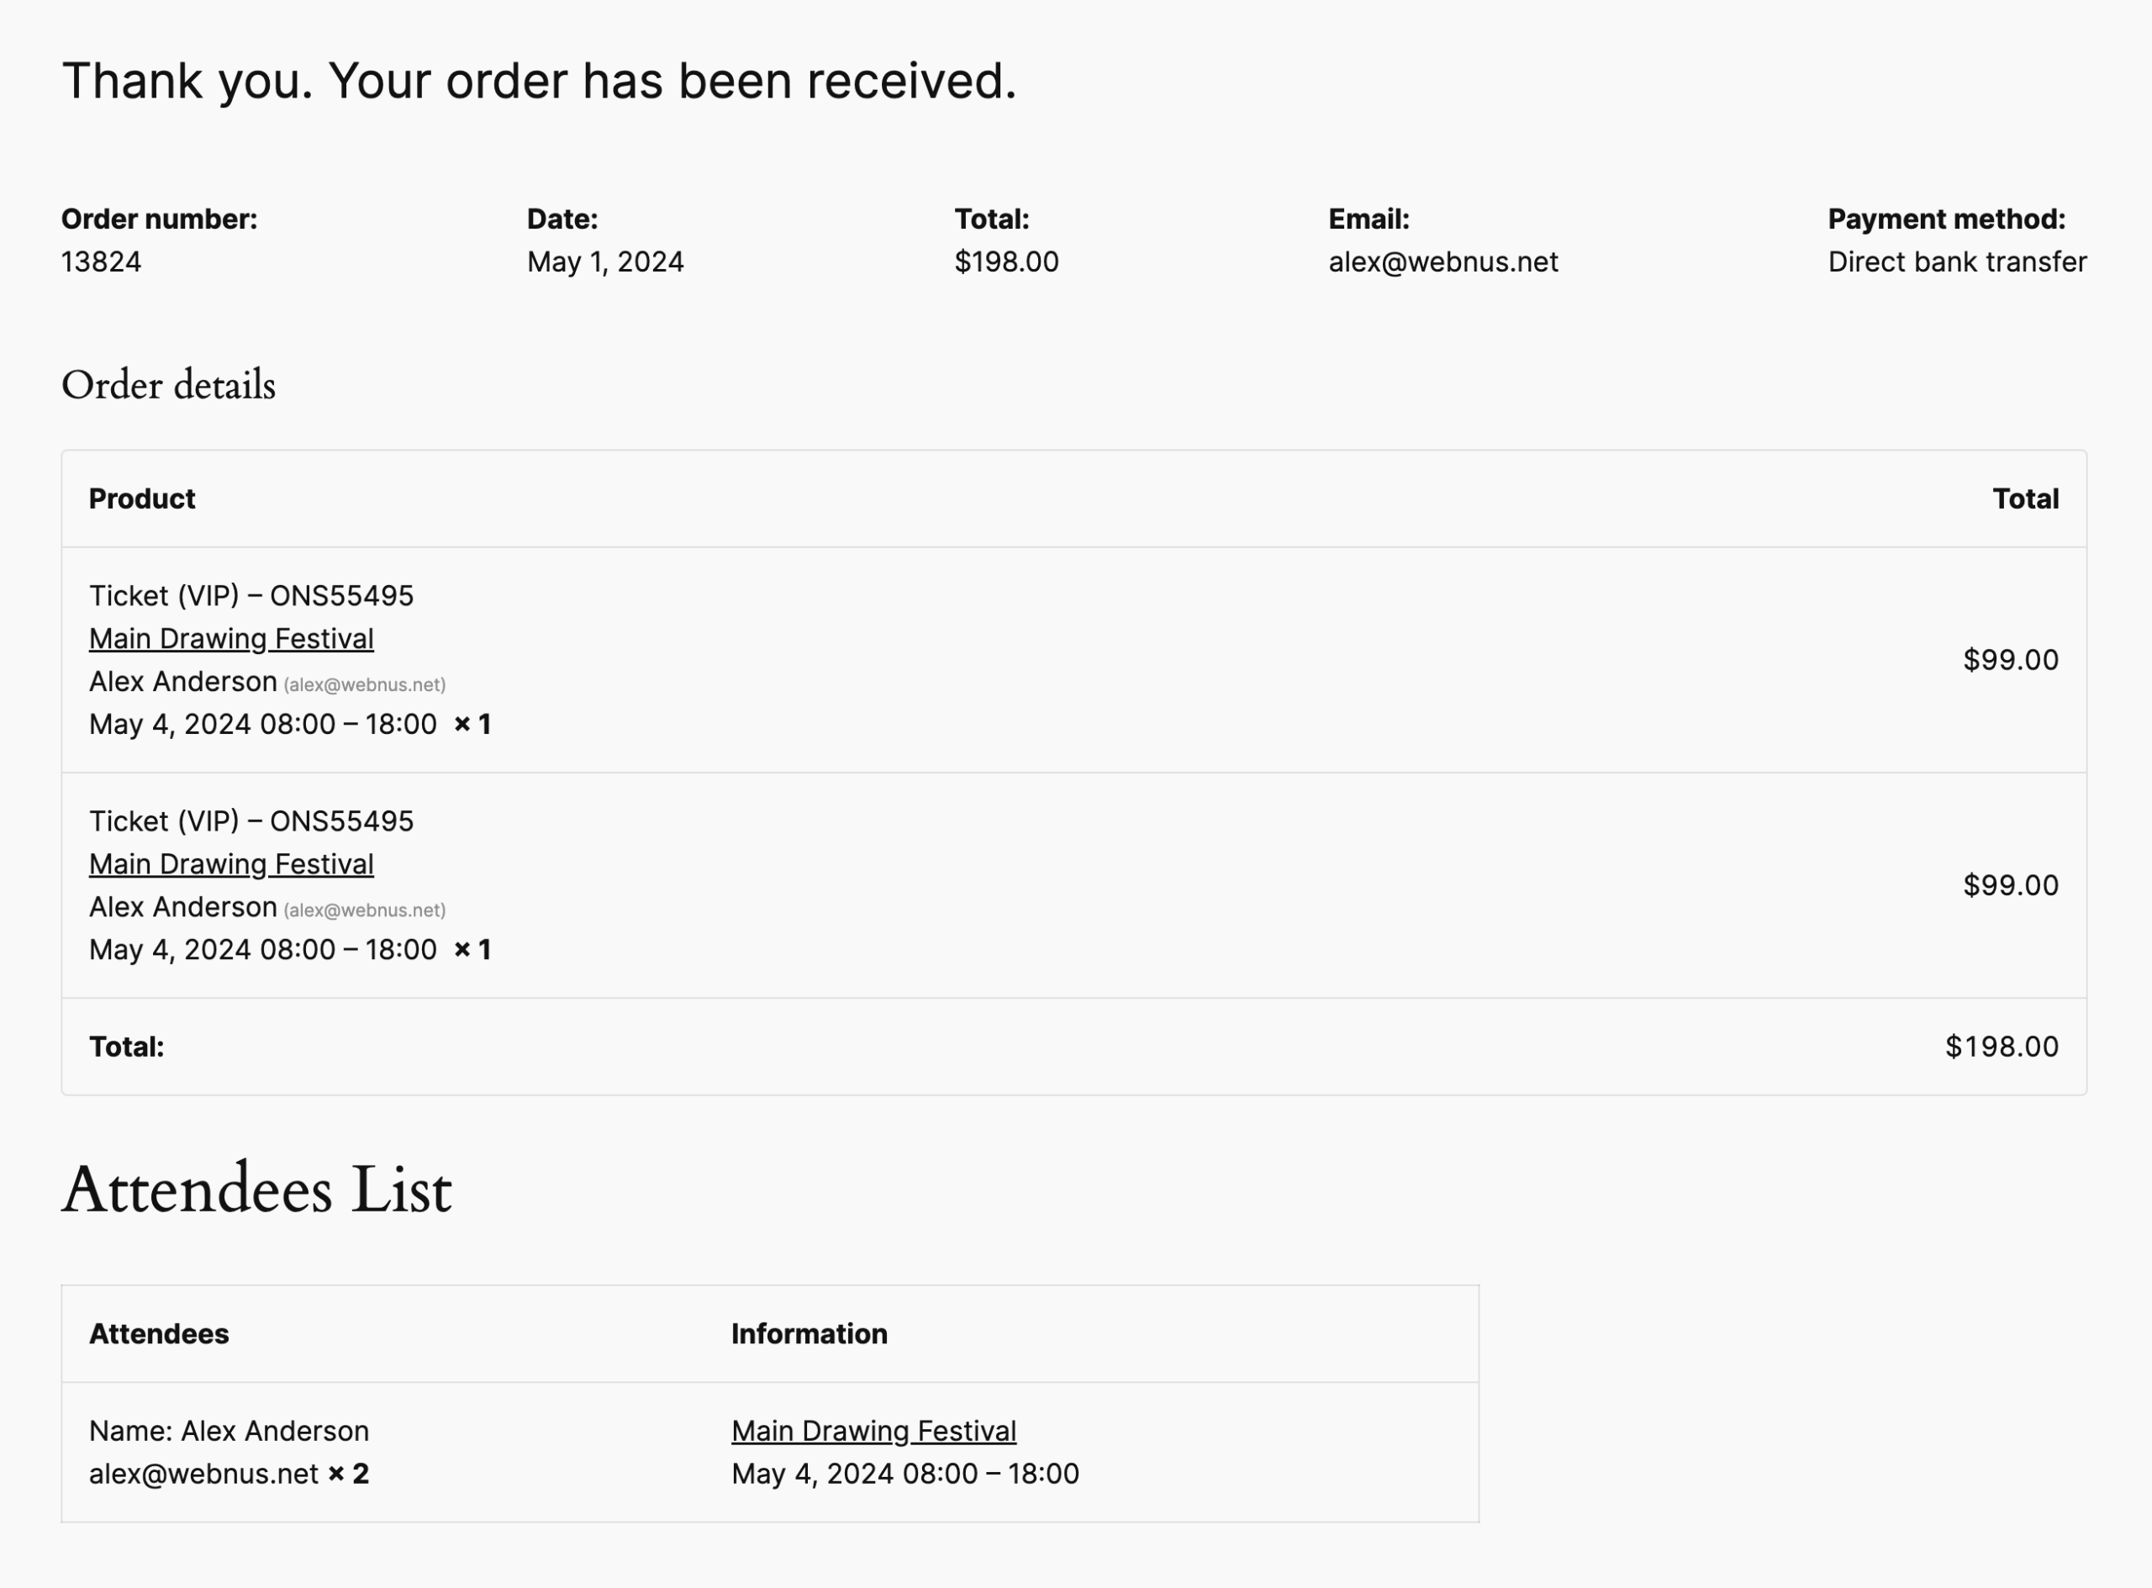Click the Order details heading
The width and height of the screenshot is (2152, 1588).
click(168, 386)
